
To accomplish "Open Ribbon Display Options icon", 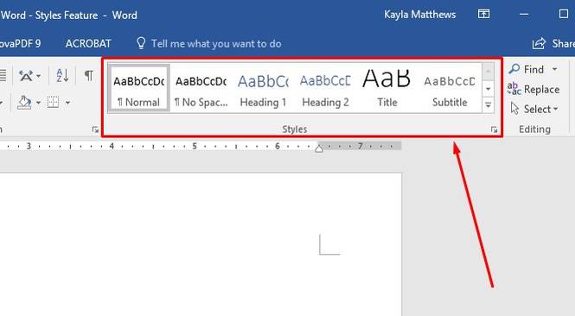I will pos(483,15).
